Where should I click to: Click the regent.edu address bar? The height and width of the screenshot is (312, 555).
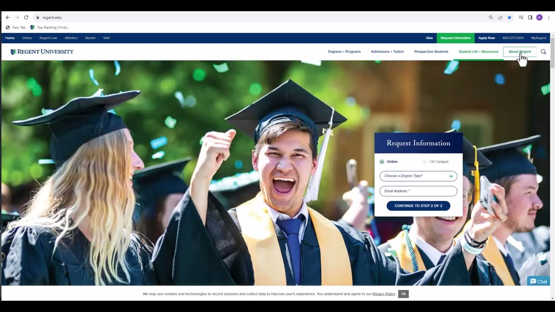click(260, 17)
